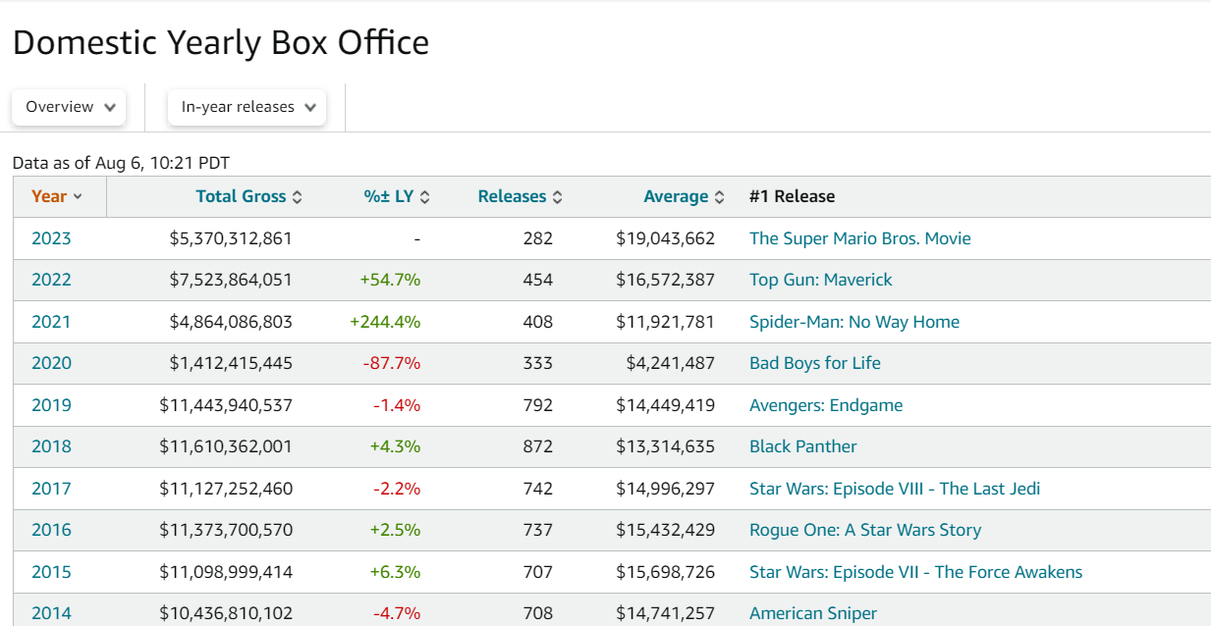Image resolution: width=1211 pixels, height=626 pixels.
Task: Click the $4,864,086,803 total gross cell
Action: click(231, 322)
